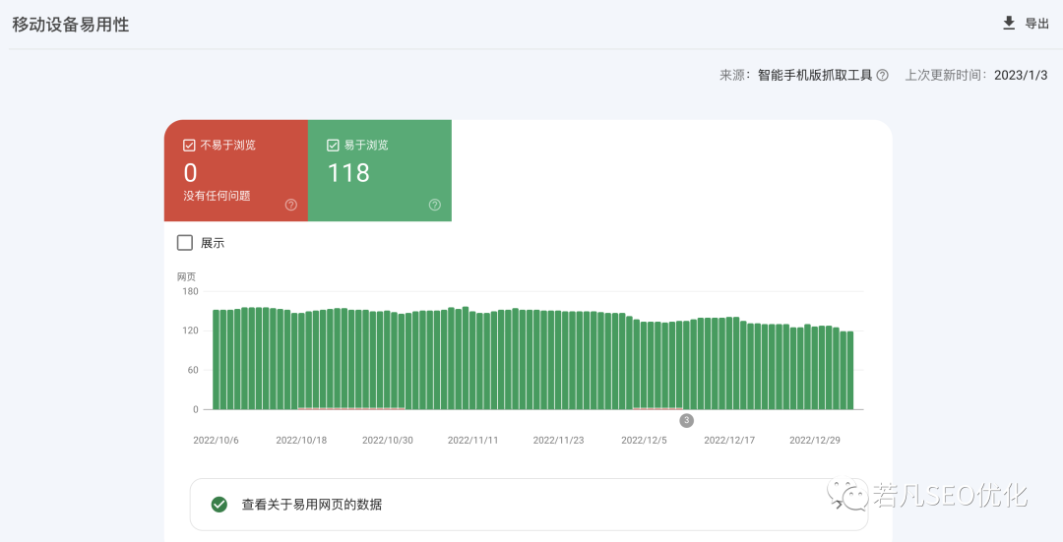This screenshot has height=542, width=1063.
Task: Click the 移动设备易用性 page title
Action: (71, 25)
